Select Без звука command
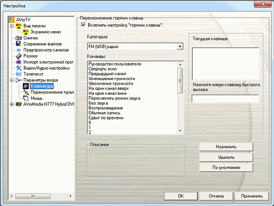Screen dimensions: 274x206 (98, 103)
